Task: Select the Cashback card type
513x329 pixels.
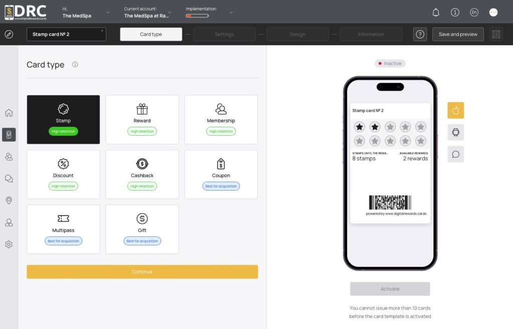Action: [142, 174]
